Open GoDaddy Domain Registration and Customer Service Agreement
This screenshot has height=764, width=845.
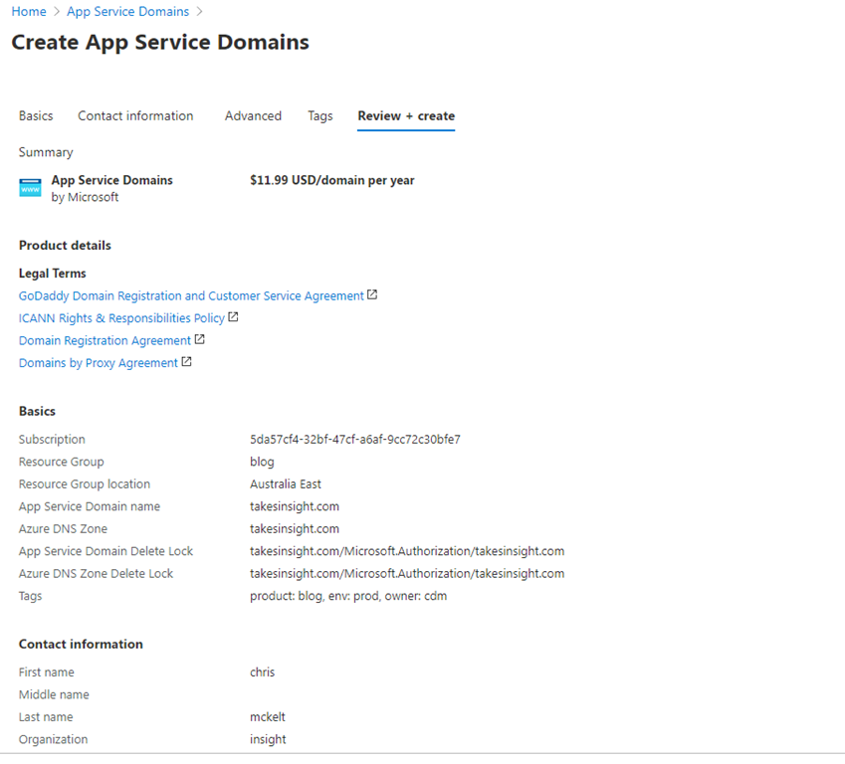point(191,295)
